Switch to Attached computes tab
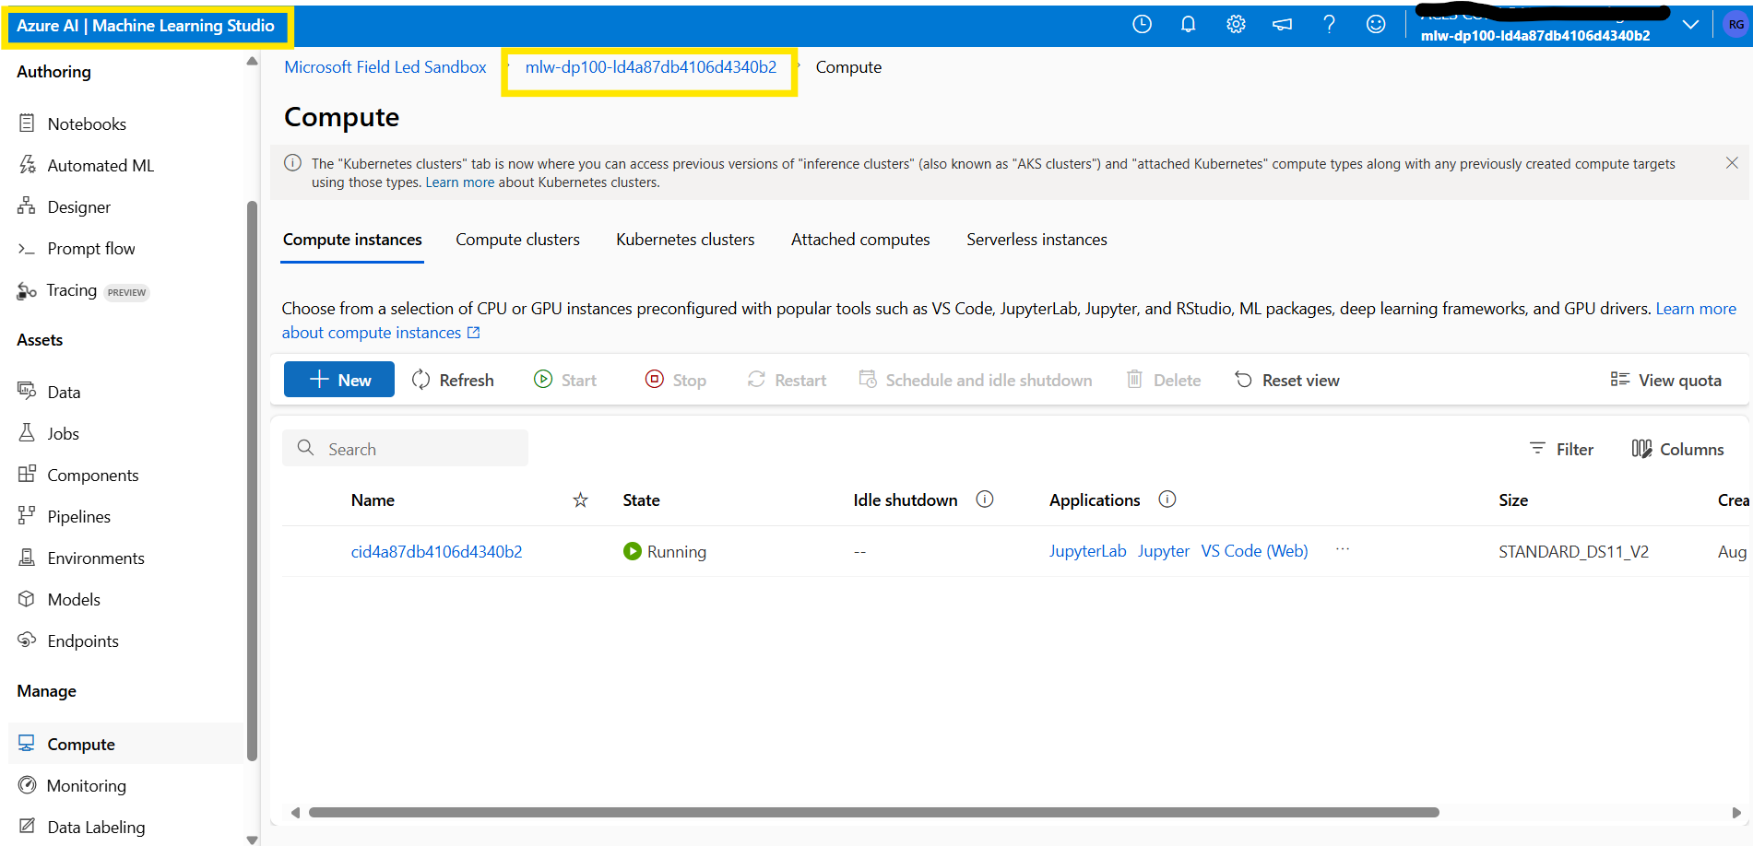Viewport: 1753px width, 846px height. click(860, 240)
